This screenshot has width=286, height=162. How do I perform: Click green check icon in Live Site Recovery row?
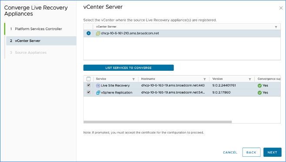259,86
